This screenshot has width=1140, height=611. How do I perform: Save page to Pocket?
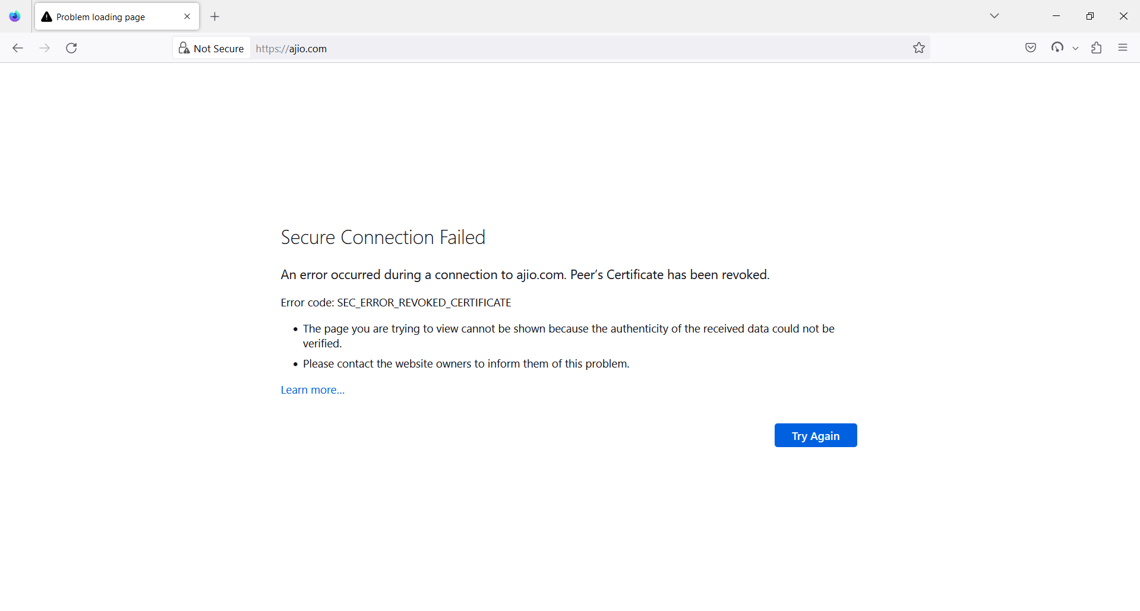(1031, 48)
